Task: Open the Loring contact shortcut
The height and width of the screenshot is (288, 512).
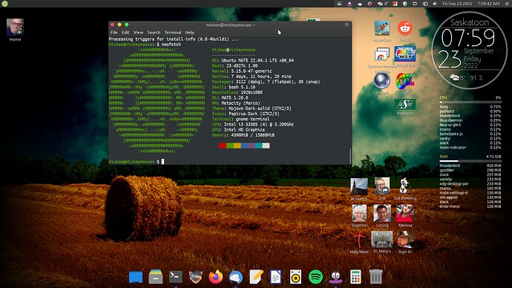Action: [382, 214]
